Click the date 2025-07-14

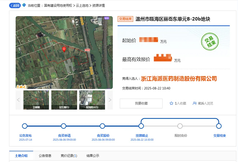(26, 140)
